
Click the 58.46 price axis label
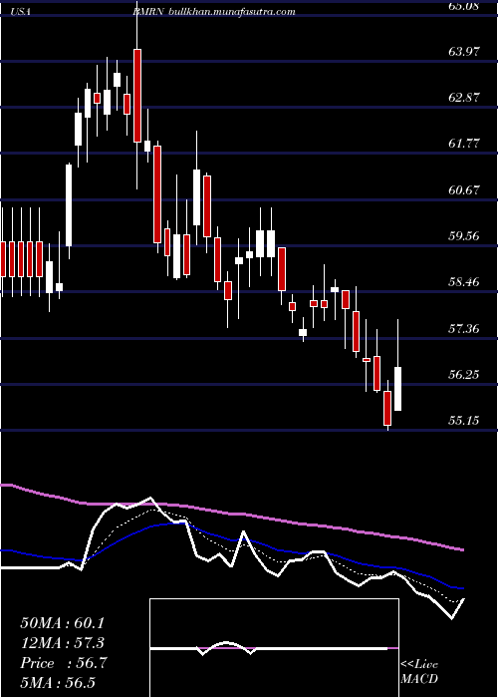click(x=464, y=282)
